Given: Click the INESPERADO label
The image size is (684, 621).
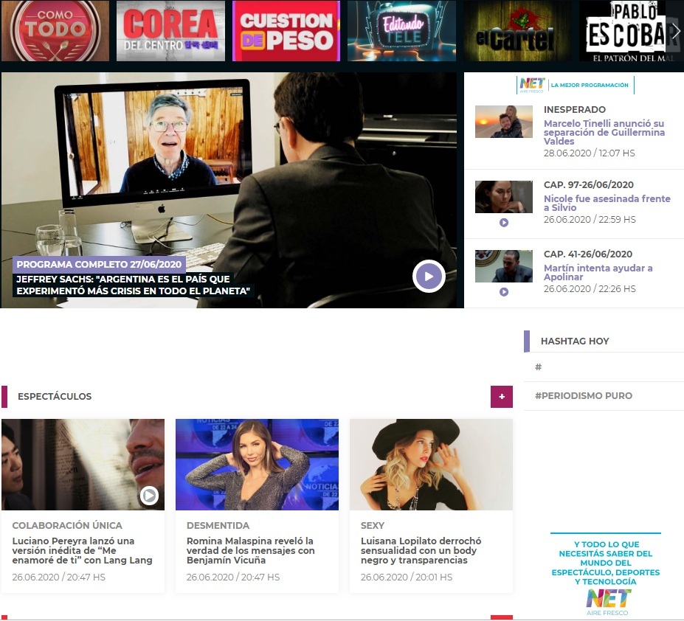Looking at the screenshot, I should click(575, 109).
